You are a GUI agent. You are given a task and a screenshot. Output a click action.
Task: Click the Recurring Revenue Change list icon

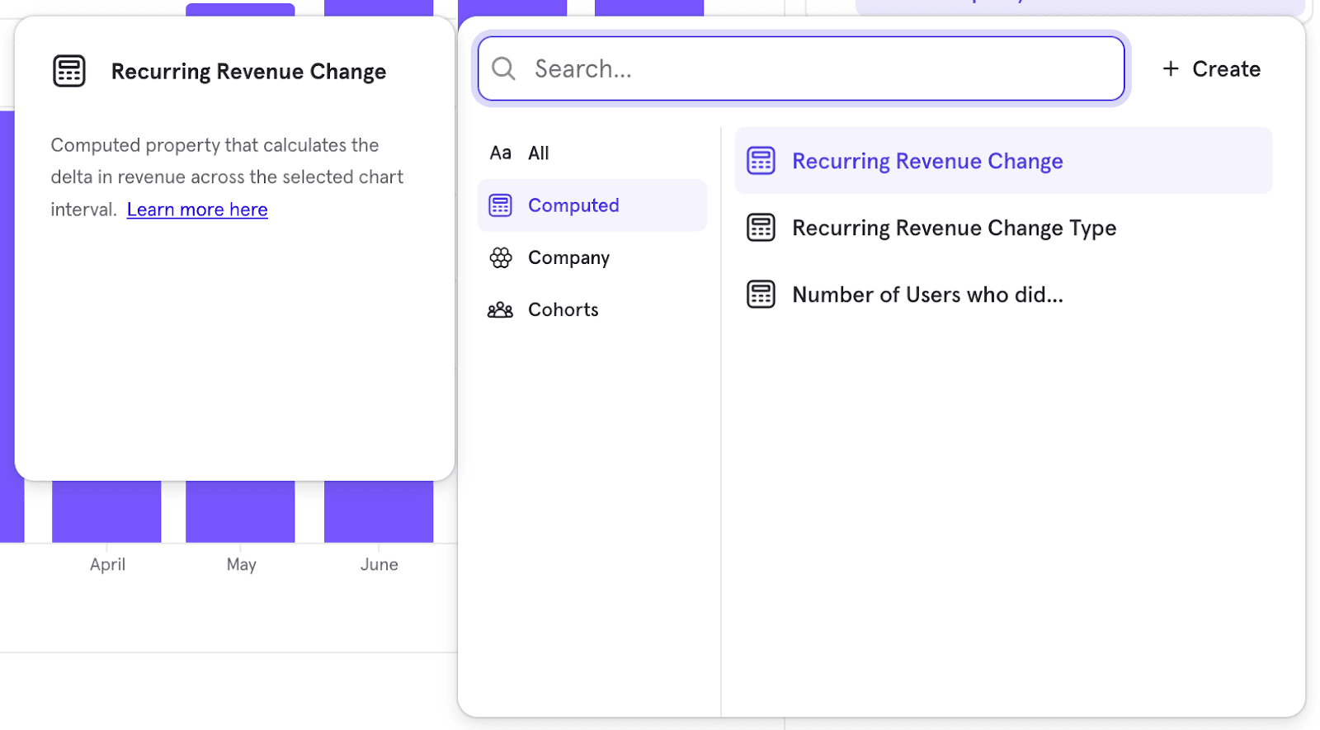point(761,161)
